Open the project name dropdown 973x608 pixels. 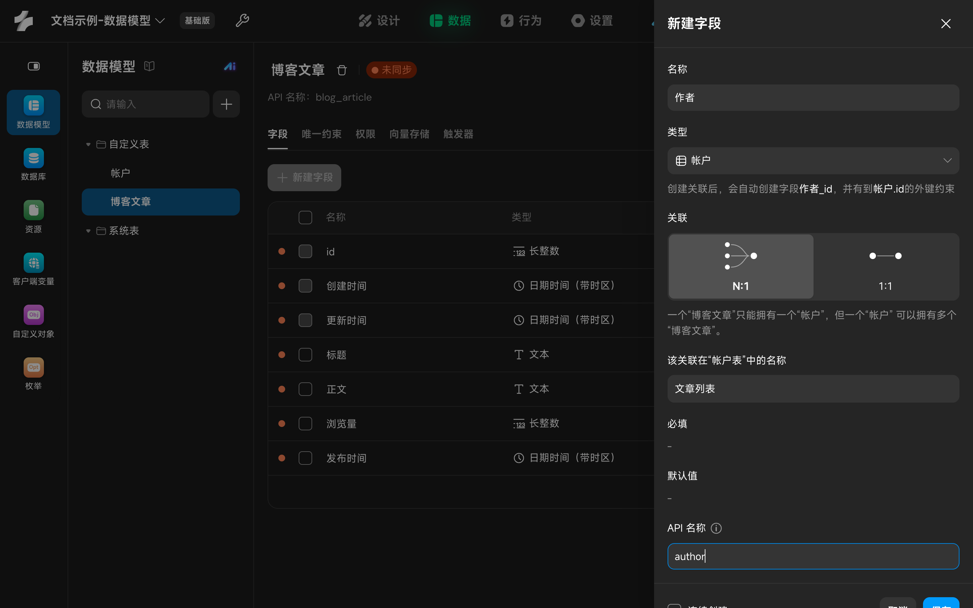click(108, 21)
